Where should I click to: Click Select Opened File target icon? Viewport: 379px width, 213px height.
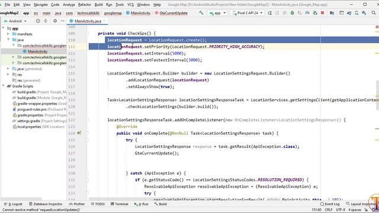coord(38,21)
